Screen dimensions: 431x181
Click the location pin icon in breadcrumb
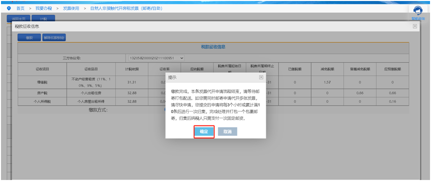coord(8,8)
